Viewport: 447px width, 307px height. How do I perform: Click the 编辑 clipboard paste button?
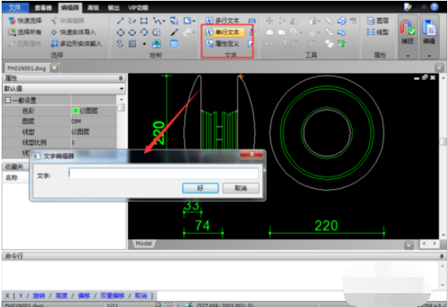[x=429, y=32]
